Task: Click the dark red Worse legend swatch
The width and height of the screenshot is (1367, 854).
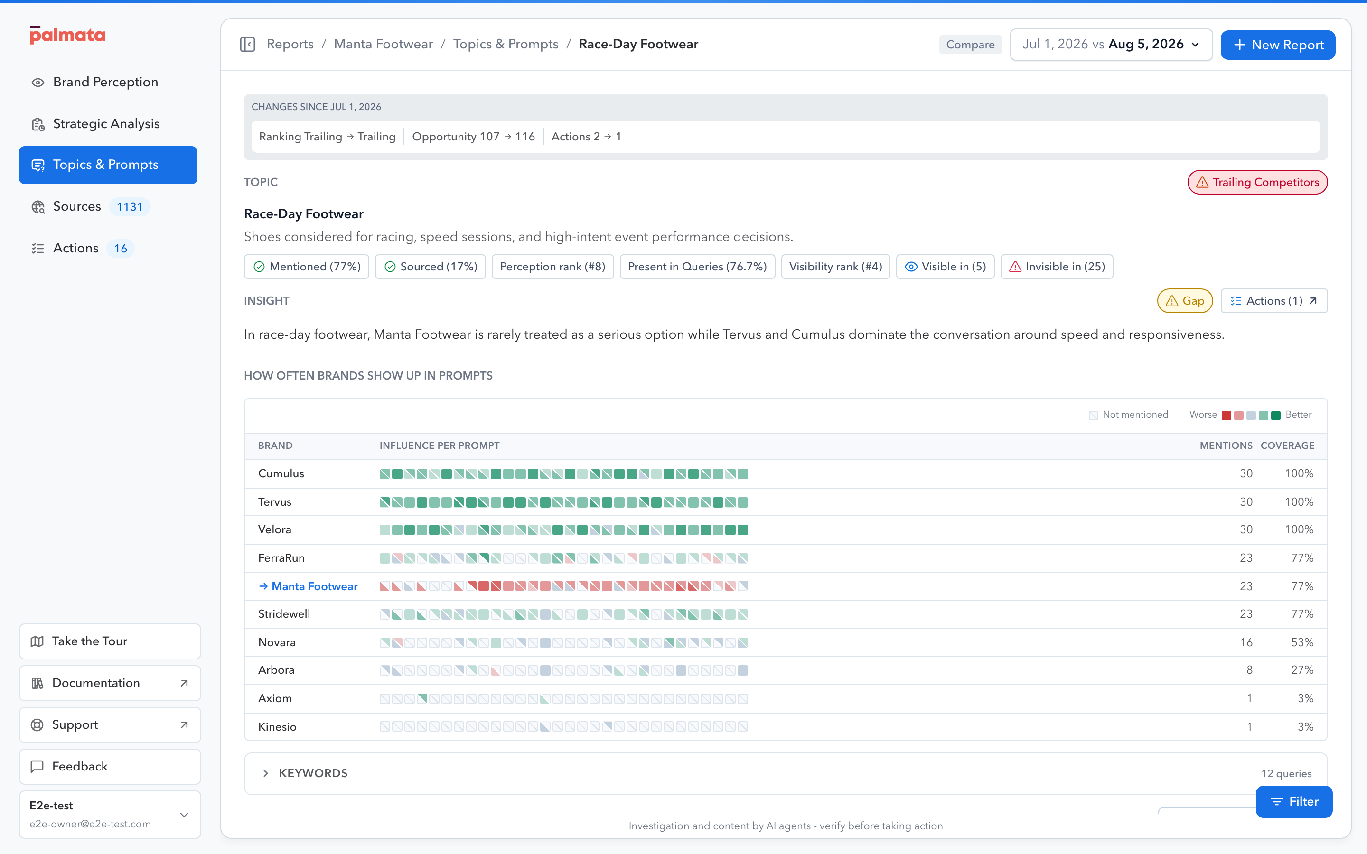Action: (1227, 415)
